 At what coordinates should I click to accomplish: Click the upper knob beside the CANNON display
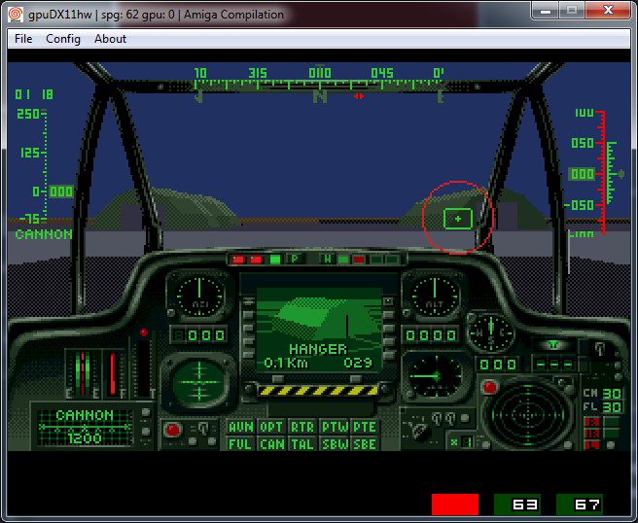[146, 413]
